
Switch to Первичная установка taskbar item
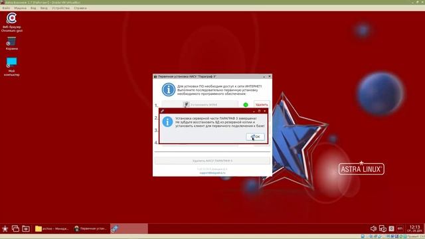coord(90,228)
